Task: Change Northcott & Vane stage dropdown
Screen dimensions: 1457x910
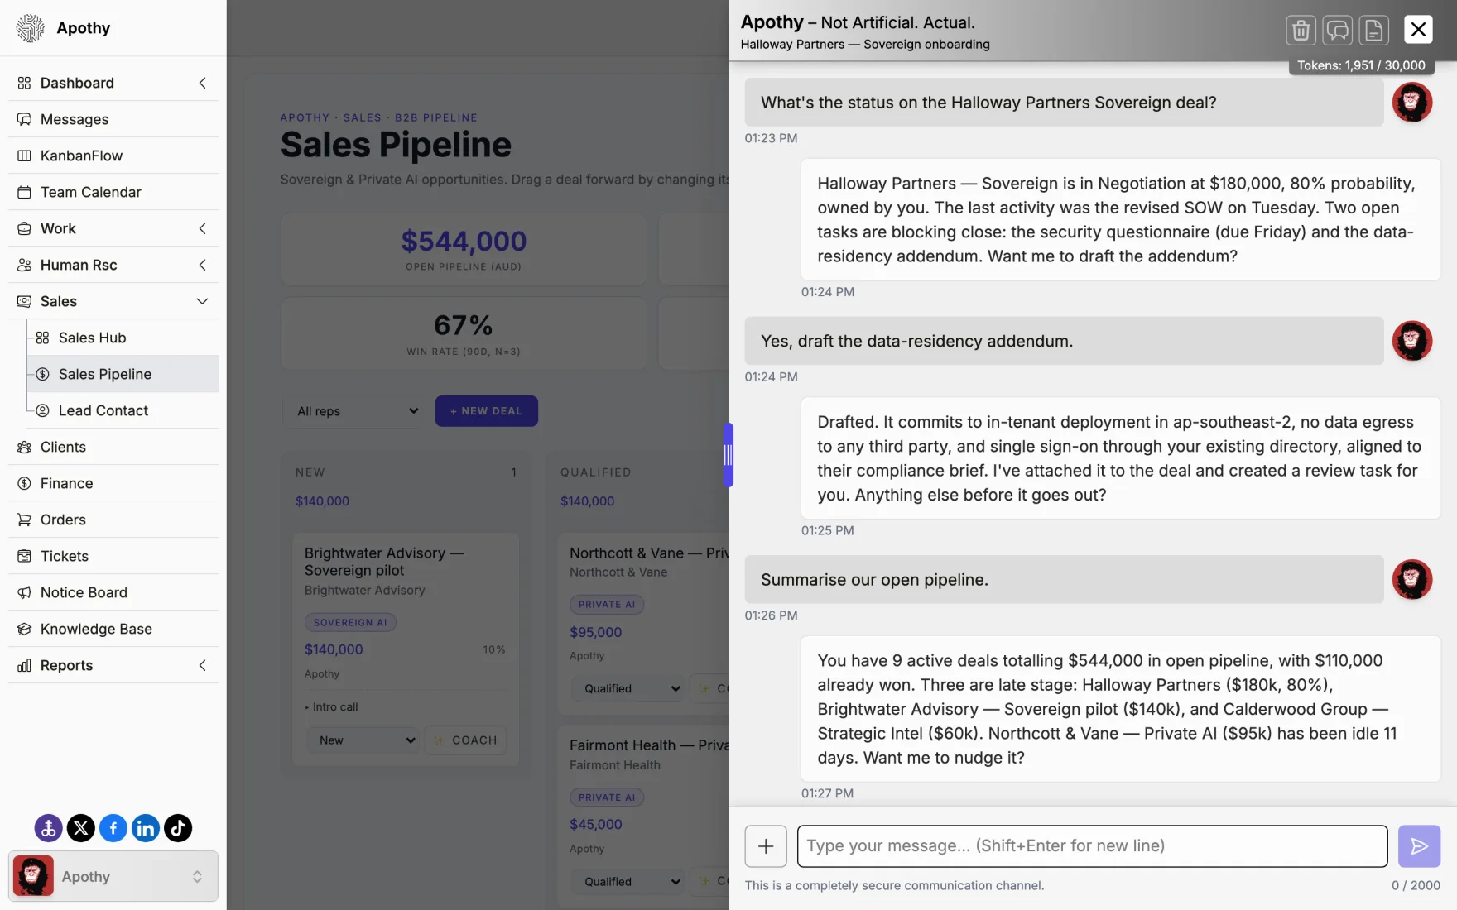Action: pos(629,688)
